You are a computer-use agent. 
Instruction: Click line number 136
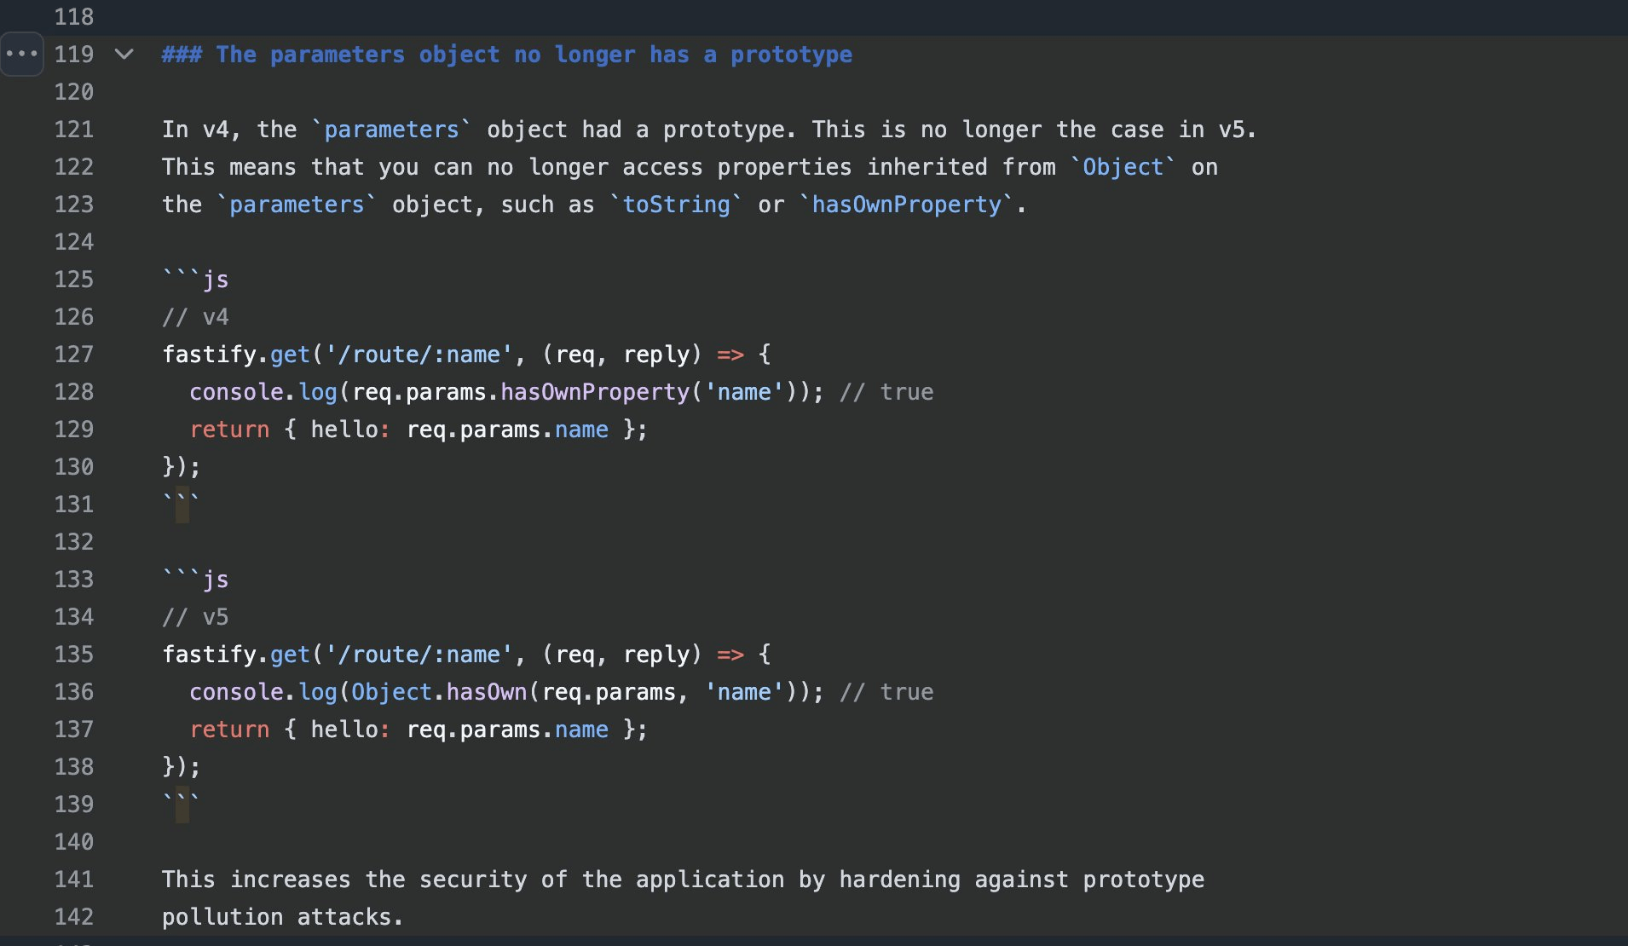pos(74,692)
